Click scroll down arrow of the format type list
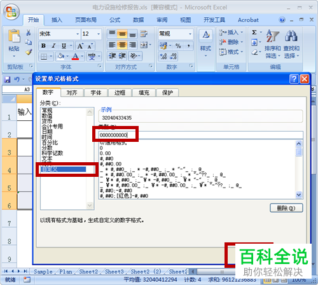318x285 pixels. 299,195
